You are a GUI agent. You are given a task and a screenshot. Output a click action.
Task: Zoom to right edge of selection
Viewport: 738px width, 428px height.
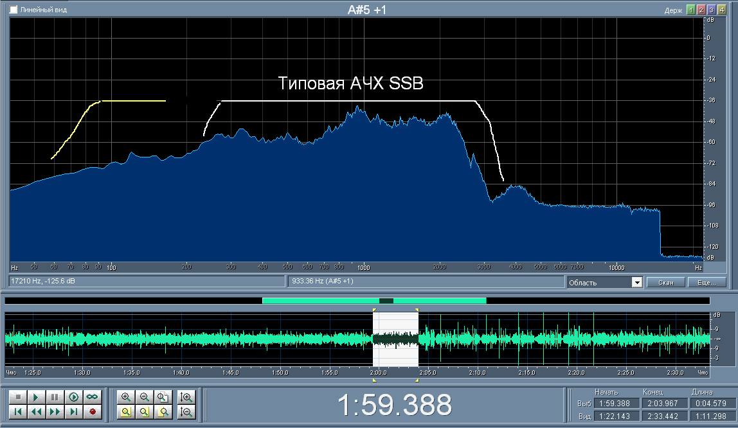click(x=163, y=412)
